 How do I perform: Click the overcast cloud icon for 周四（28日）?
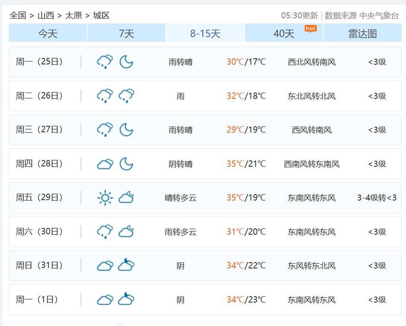tap(105, 164)
